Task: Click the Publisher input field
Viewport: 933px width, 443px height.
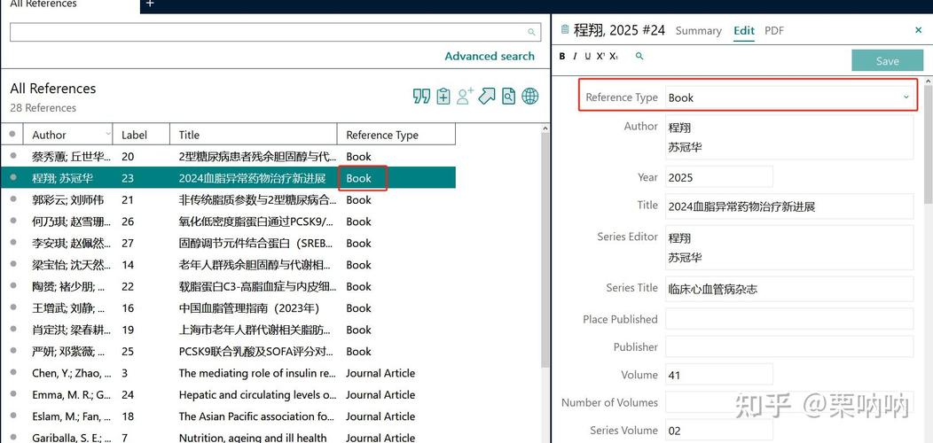Action: coord(789,346)
